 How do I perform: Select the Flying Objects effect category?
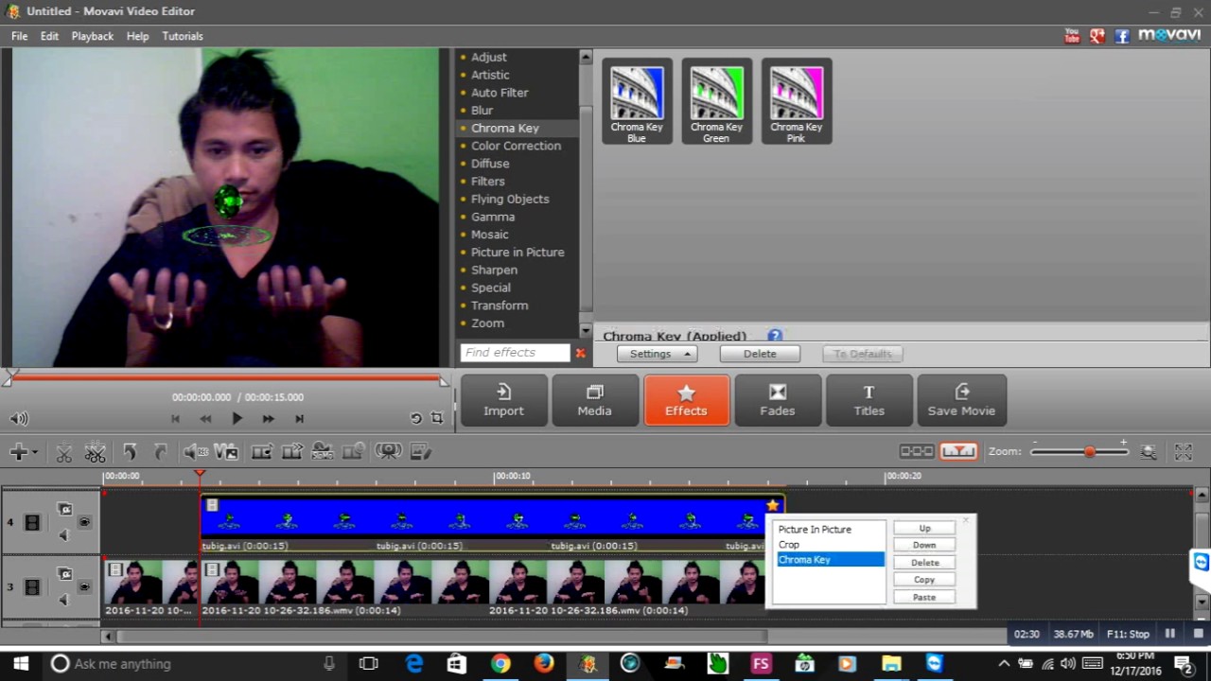(510, 199)
